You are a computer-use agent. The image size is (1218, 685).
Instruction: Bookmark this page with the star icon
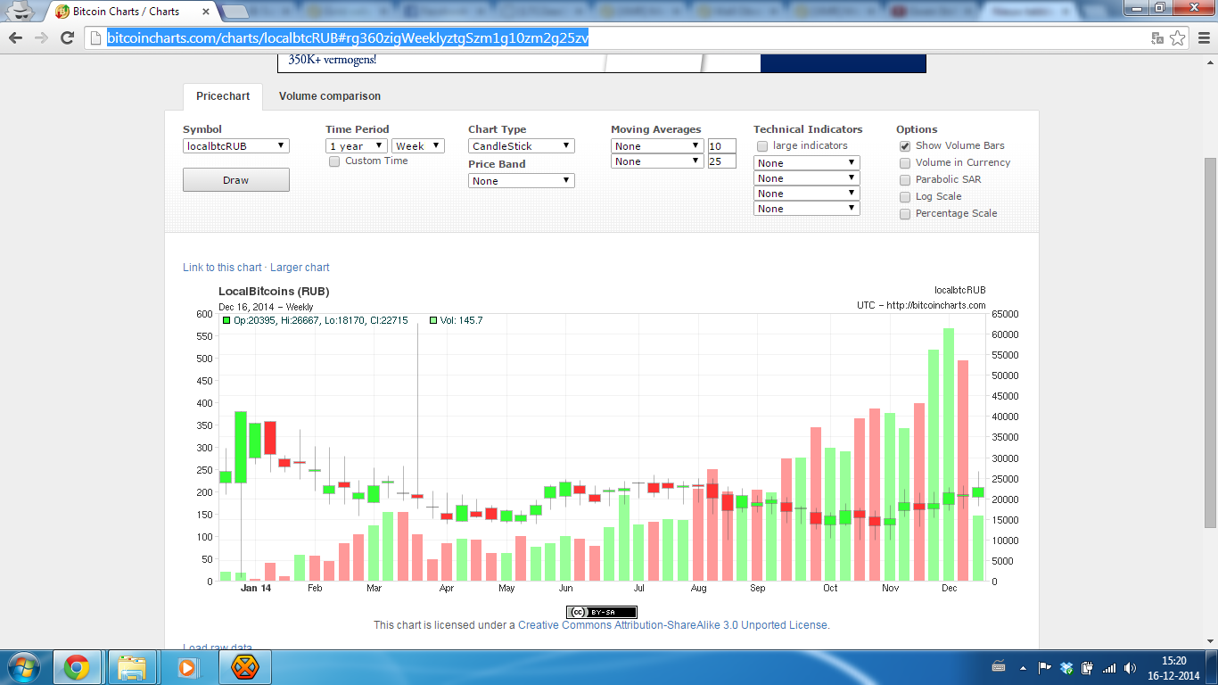[x=1178, y=37]
